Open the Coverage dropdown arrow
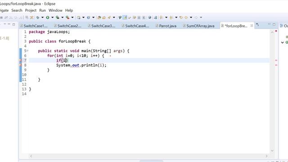Viewport: 288px width, 162px height. [62, 18]
